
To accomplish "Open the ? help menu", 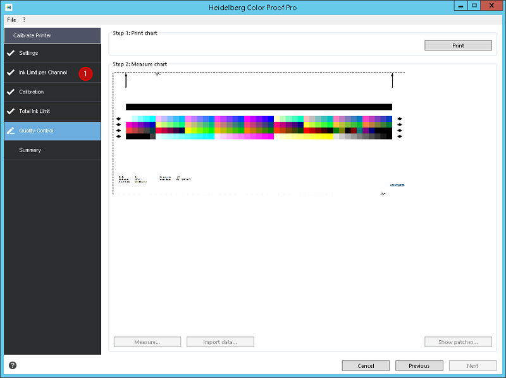I will coord(24,20).
